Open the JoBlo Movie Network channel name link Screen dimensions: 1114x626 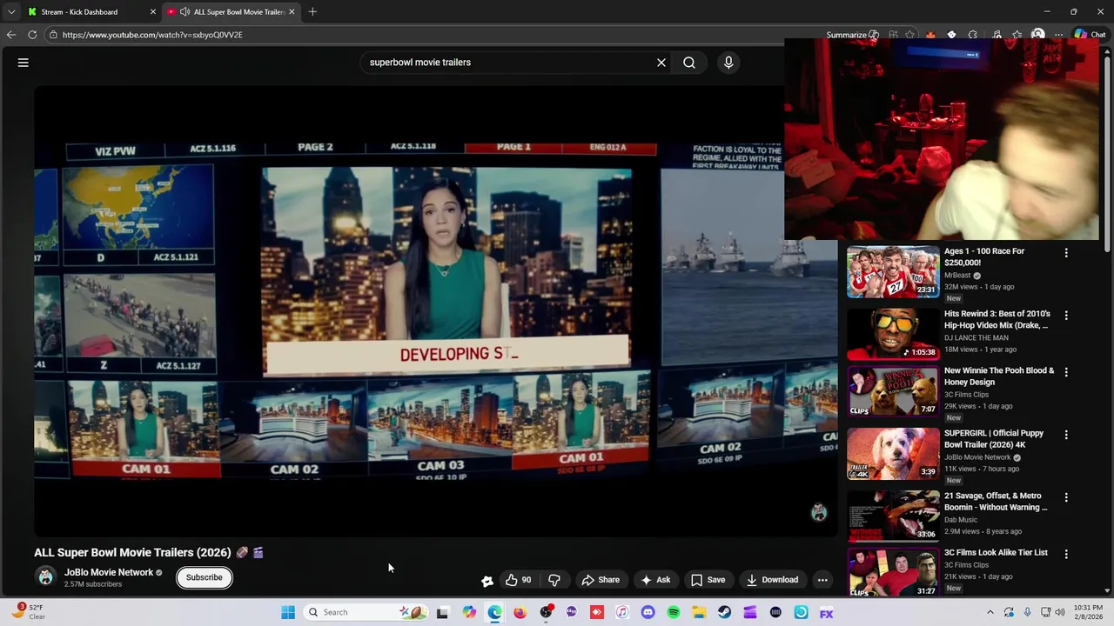coord(109,572)
